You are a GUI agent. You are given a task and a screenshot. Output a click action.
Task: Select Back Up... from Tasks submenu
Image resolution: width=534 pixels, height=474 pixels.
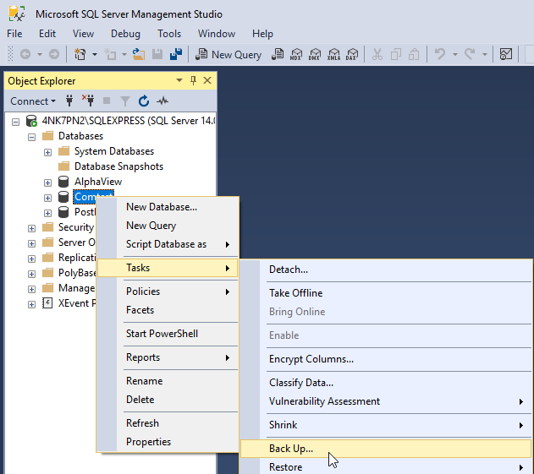point(291,449)
